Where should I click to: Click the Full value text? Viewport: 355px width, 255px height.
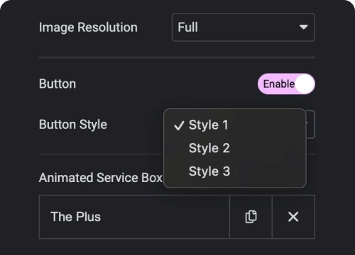click(187, 27)
